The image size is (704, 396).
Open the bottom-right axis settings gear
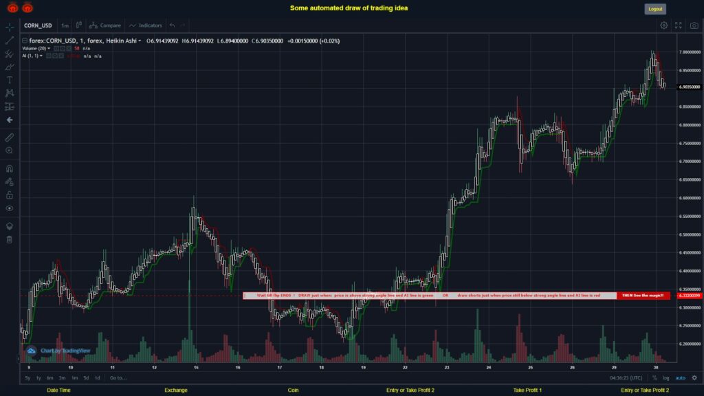click(x=694, y=378)
